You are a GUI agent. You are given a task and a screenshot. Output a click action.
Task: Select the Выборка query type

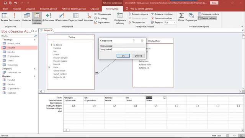point(27,18)
